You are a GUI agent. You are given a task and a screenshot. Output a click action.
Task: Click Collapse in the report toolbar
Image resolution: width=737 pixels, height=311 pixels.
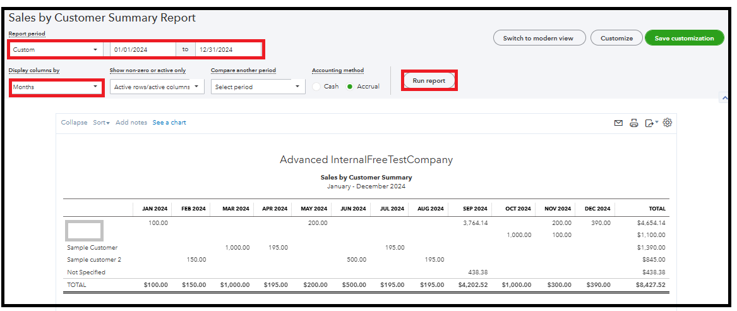(x=74, y=123)
